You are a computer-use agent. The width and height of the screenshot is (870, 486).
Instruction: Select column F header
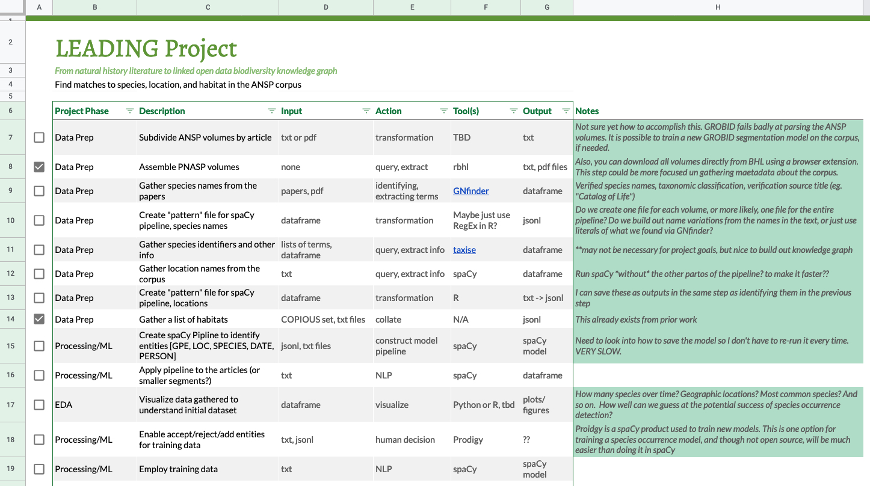[486, 7]
